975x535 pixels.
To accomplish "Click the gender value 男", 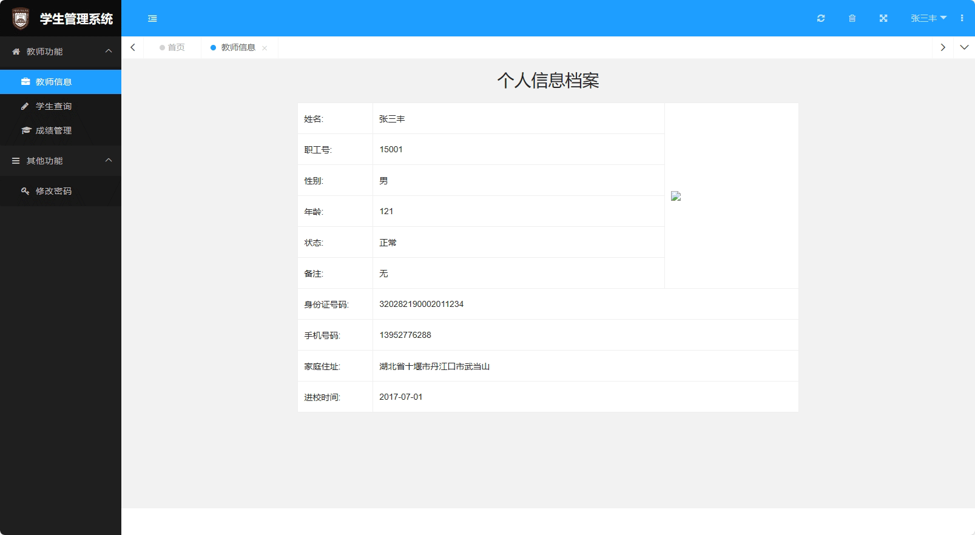I will tap(383, 181).
